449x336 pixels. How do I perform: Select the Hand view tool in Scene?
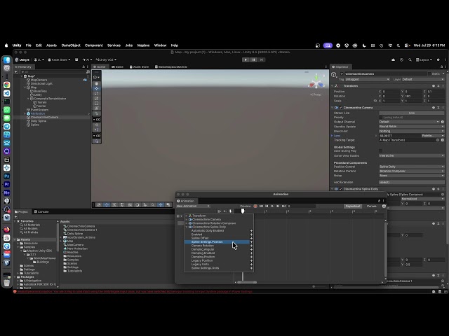click(x=97, y=84)
